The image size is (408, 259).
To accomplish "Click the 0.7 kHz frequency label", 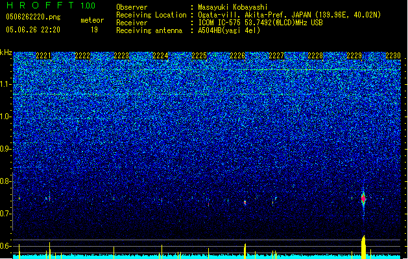I will click(x=6, y=214).
